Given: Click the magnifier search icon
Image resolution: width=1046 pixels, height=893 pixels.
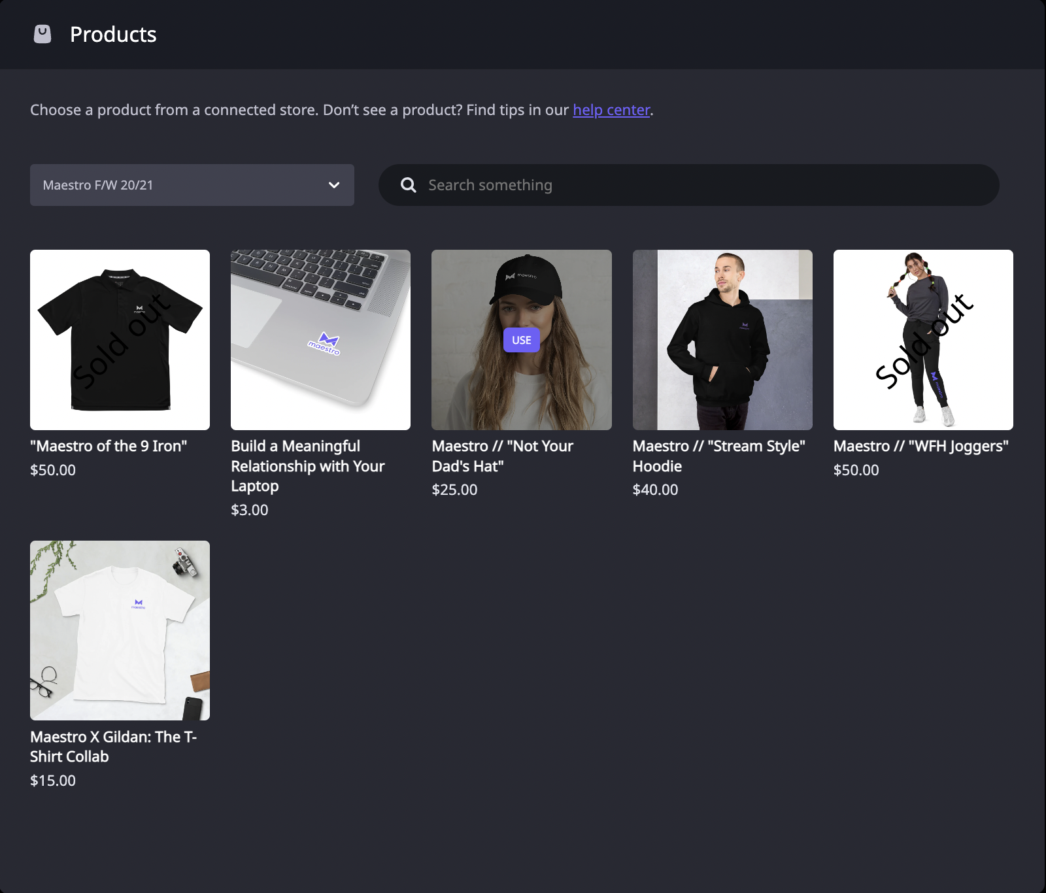Looking at the screenshot, I should click(x=409, y=185).
